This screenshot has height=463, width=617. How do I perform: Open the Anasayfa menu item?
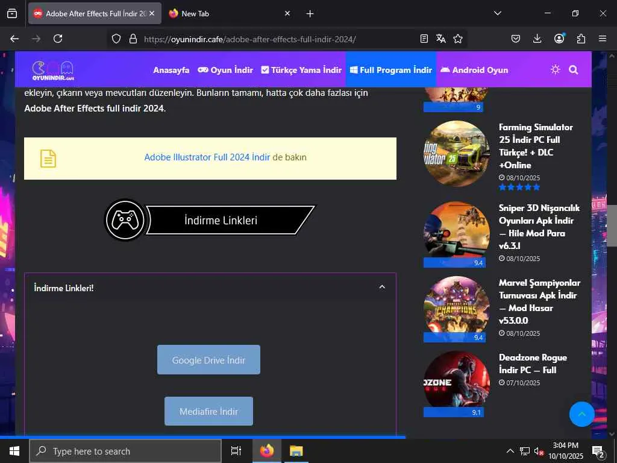tap(171, 70)
